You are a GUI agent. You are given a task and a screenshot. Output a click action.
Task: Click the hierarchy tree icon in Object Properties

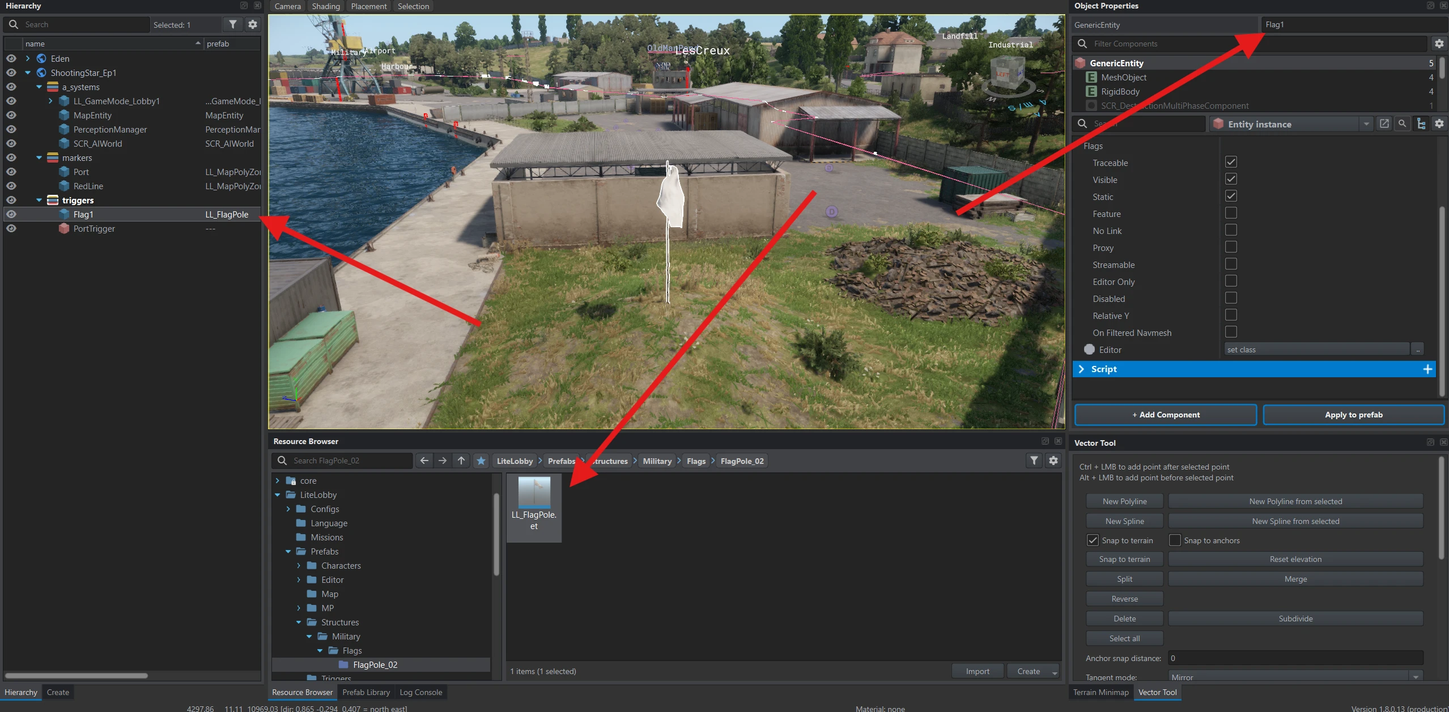pyautogui.click(x=1421, y=124)
